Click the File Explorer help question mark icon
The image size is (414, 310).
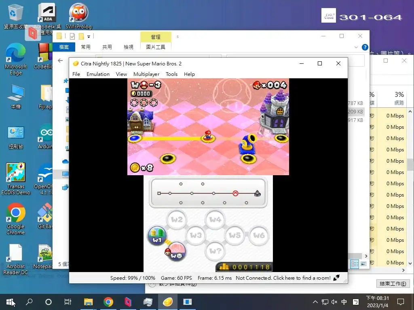(365, 47)
